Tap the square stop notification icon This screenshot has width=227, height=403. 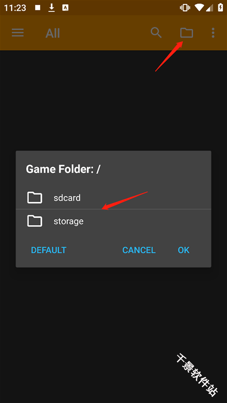pyautogui.click(x=37, y=8)
